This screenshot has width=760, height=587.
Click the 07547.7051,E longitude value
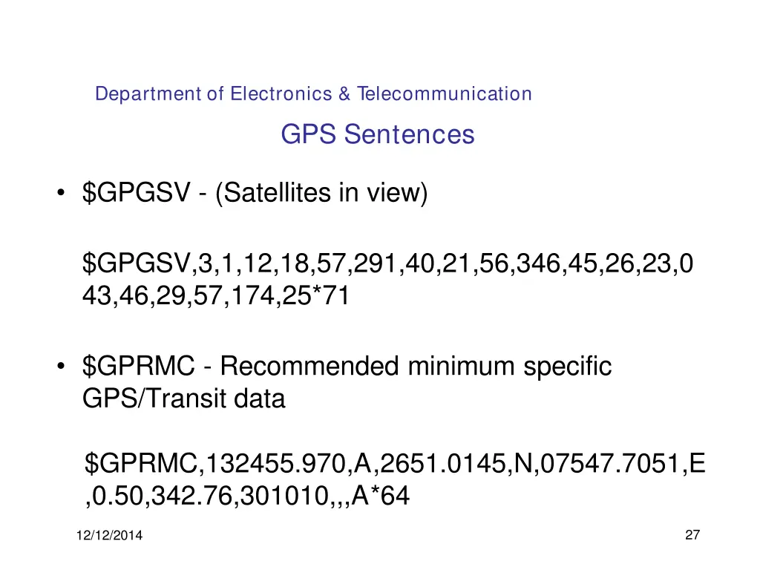pos(623,463)
